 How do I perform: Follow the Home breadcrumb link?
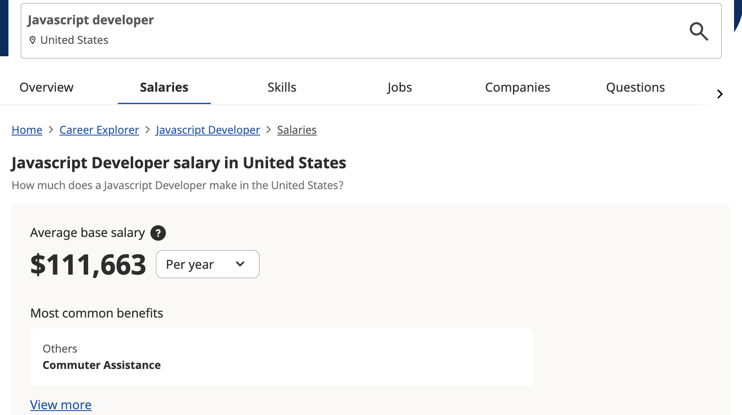tap(27, 130)
